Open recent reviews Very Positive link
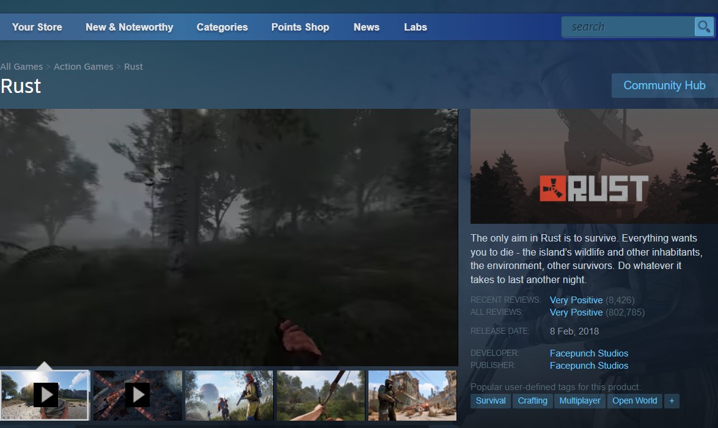The width and height of the screenshot is (718, 428). tap(576, 300)
